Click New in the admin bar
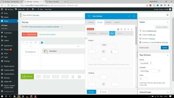174x98 pixels. (40, 9)
